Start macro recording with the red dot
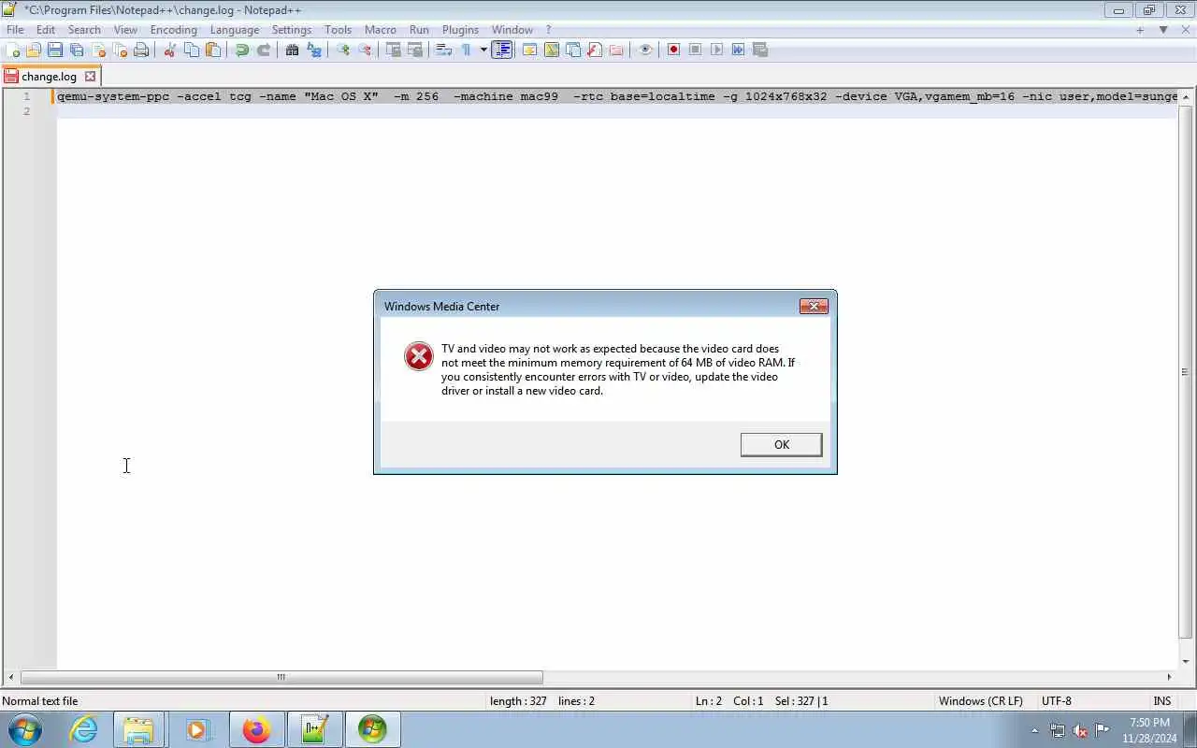Screen dimensions: 1197x748 673,50
